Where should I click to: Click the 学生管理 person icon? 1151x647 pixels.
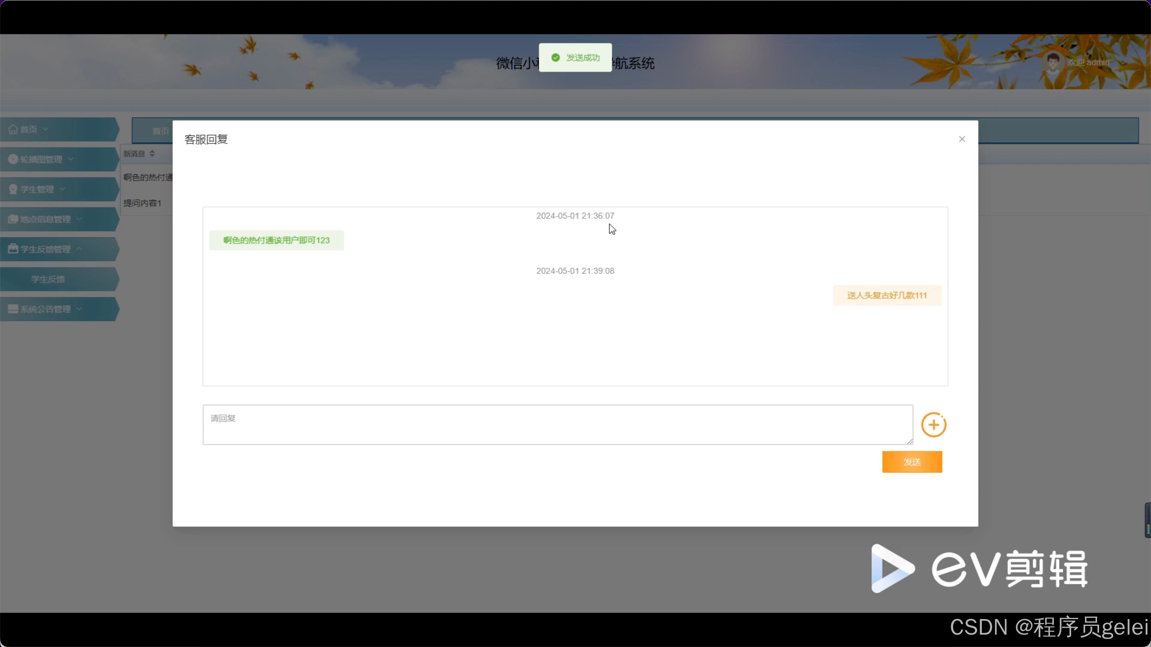(12, 189)
